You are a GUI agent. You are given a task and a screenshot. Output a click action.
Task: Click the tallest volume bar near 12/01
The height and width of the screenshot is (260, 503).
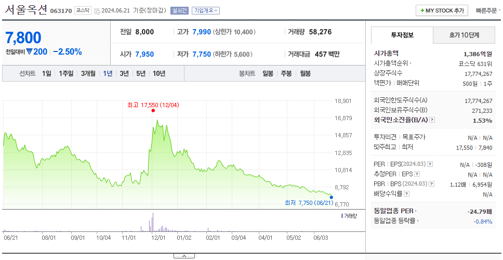pyautogui.click(x=153, y=222)
